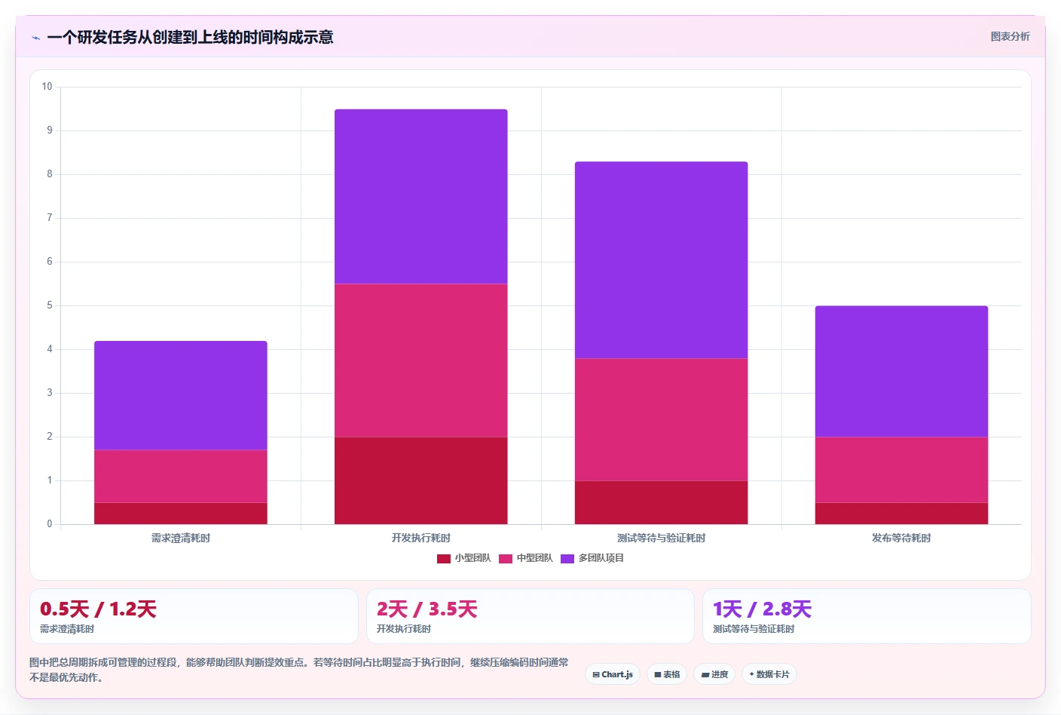
Task: Click the 中型团队 segment of 测试等待与验证耗时 bar
Action: click(662, 419)
